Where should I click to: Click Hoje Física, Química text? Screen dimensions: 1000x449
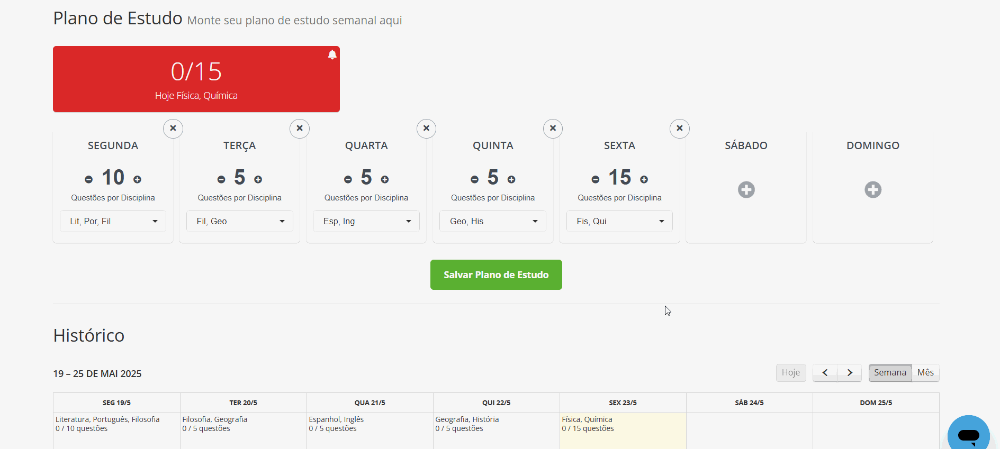(x=196, y=96)
